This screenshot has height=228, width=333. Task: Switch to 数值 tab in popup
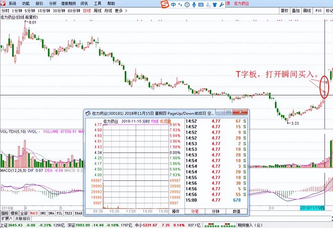pos(236,211)
